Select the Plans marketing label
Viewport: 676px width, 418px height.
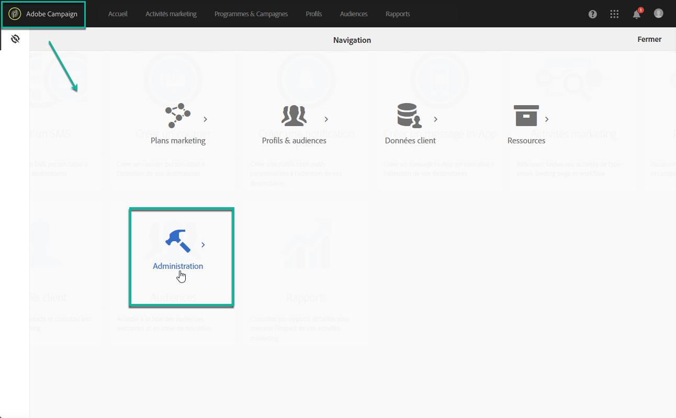coord(178,141)
